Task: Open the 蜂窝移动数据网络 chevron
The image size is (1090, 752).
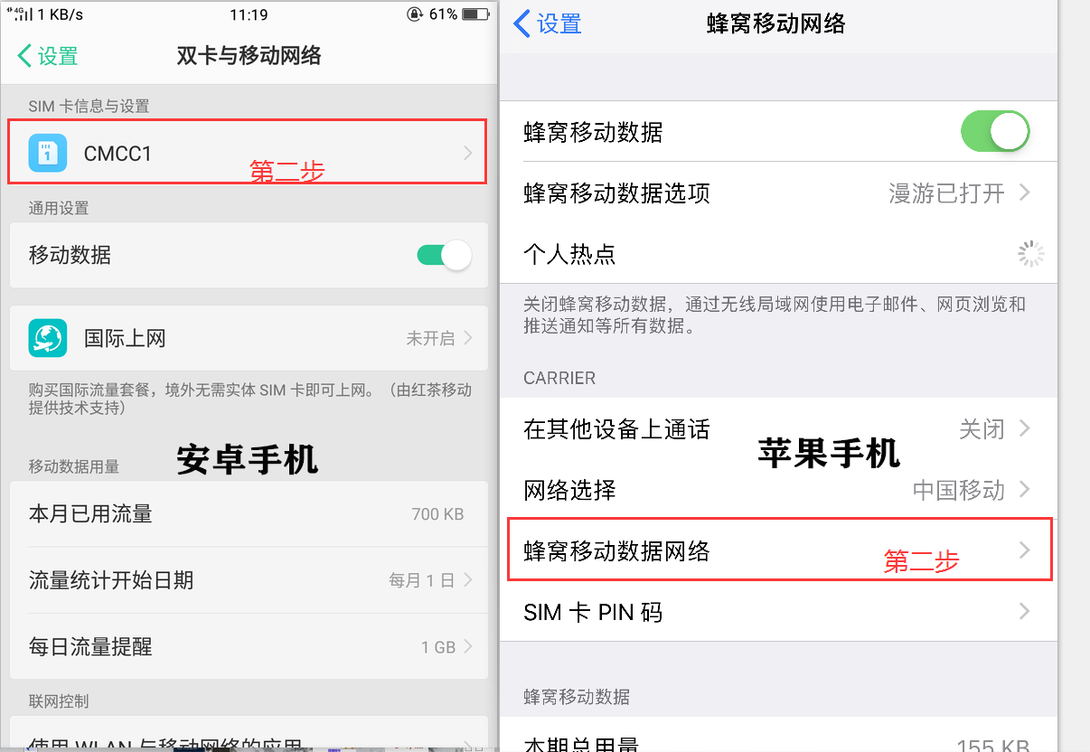Action: coord(1024,550)
